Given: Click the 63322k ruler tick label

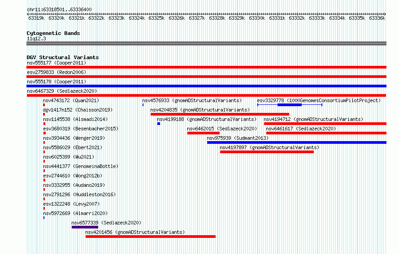Looking at the screenshot, I should click(96, 18).
